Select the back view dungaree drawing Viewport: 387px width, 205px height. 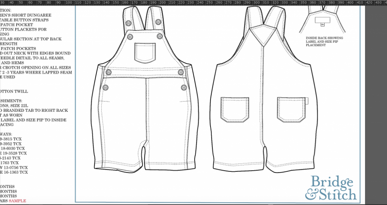(x=264, y=89)
